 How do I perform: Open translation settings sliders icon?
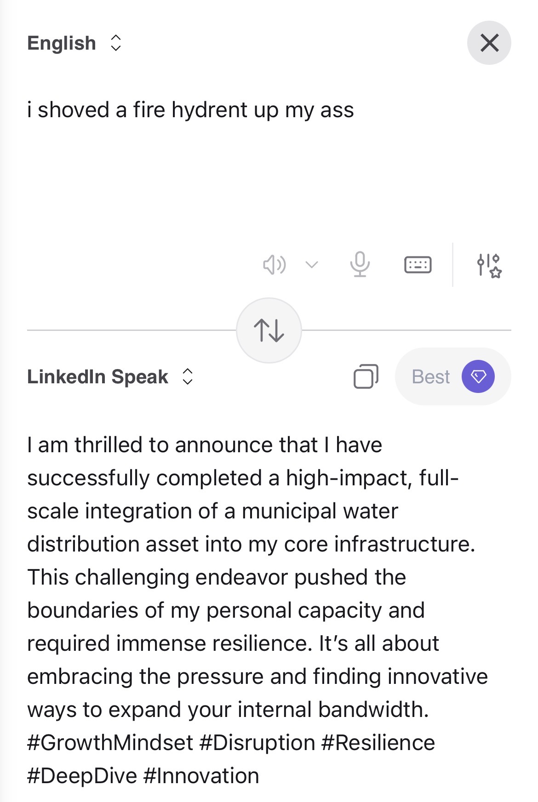pyautogui.click(x=489, y=265)
